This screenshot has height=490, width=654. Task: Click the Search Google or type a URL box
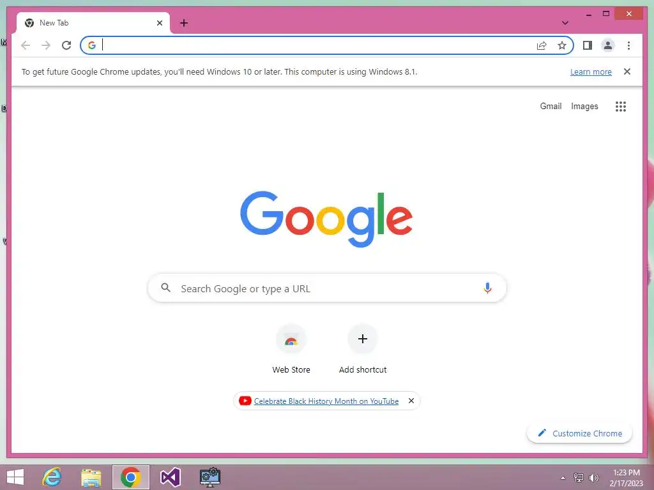point(327,288)
